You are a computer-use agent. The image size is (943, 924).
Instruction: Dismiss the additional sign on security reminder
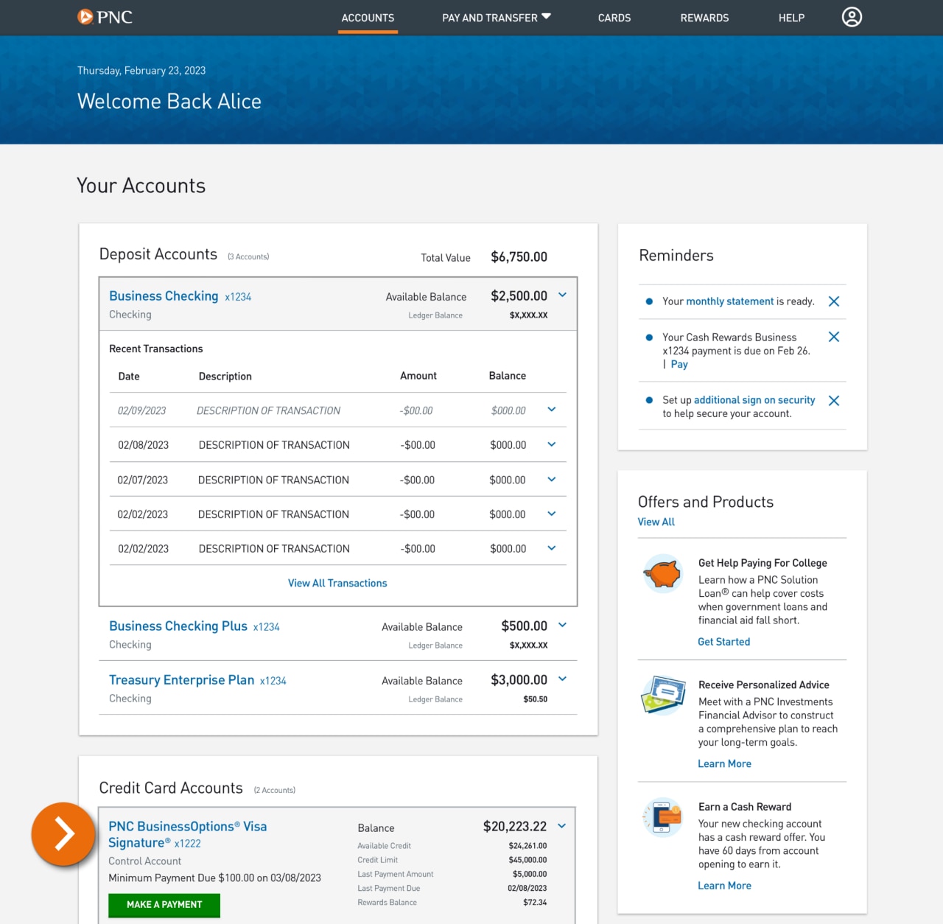click(833, 401)
